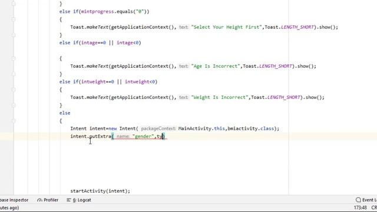Open the Event Log tool window
The height and width of the screenshot is (212, 377).
tap(366, 200)
